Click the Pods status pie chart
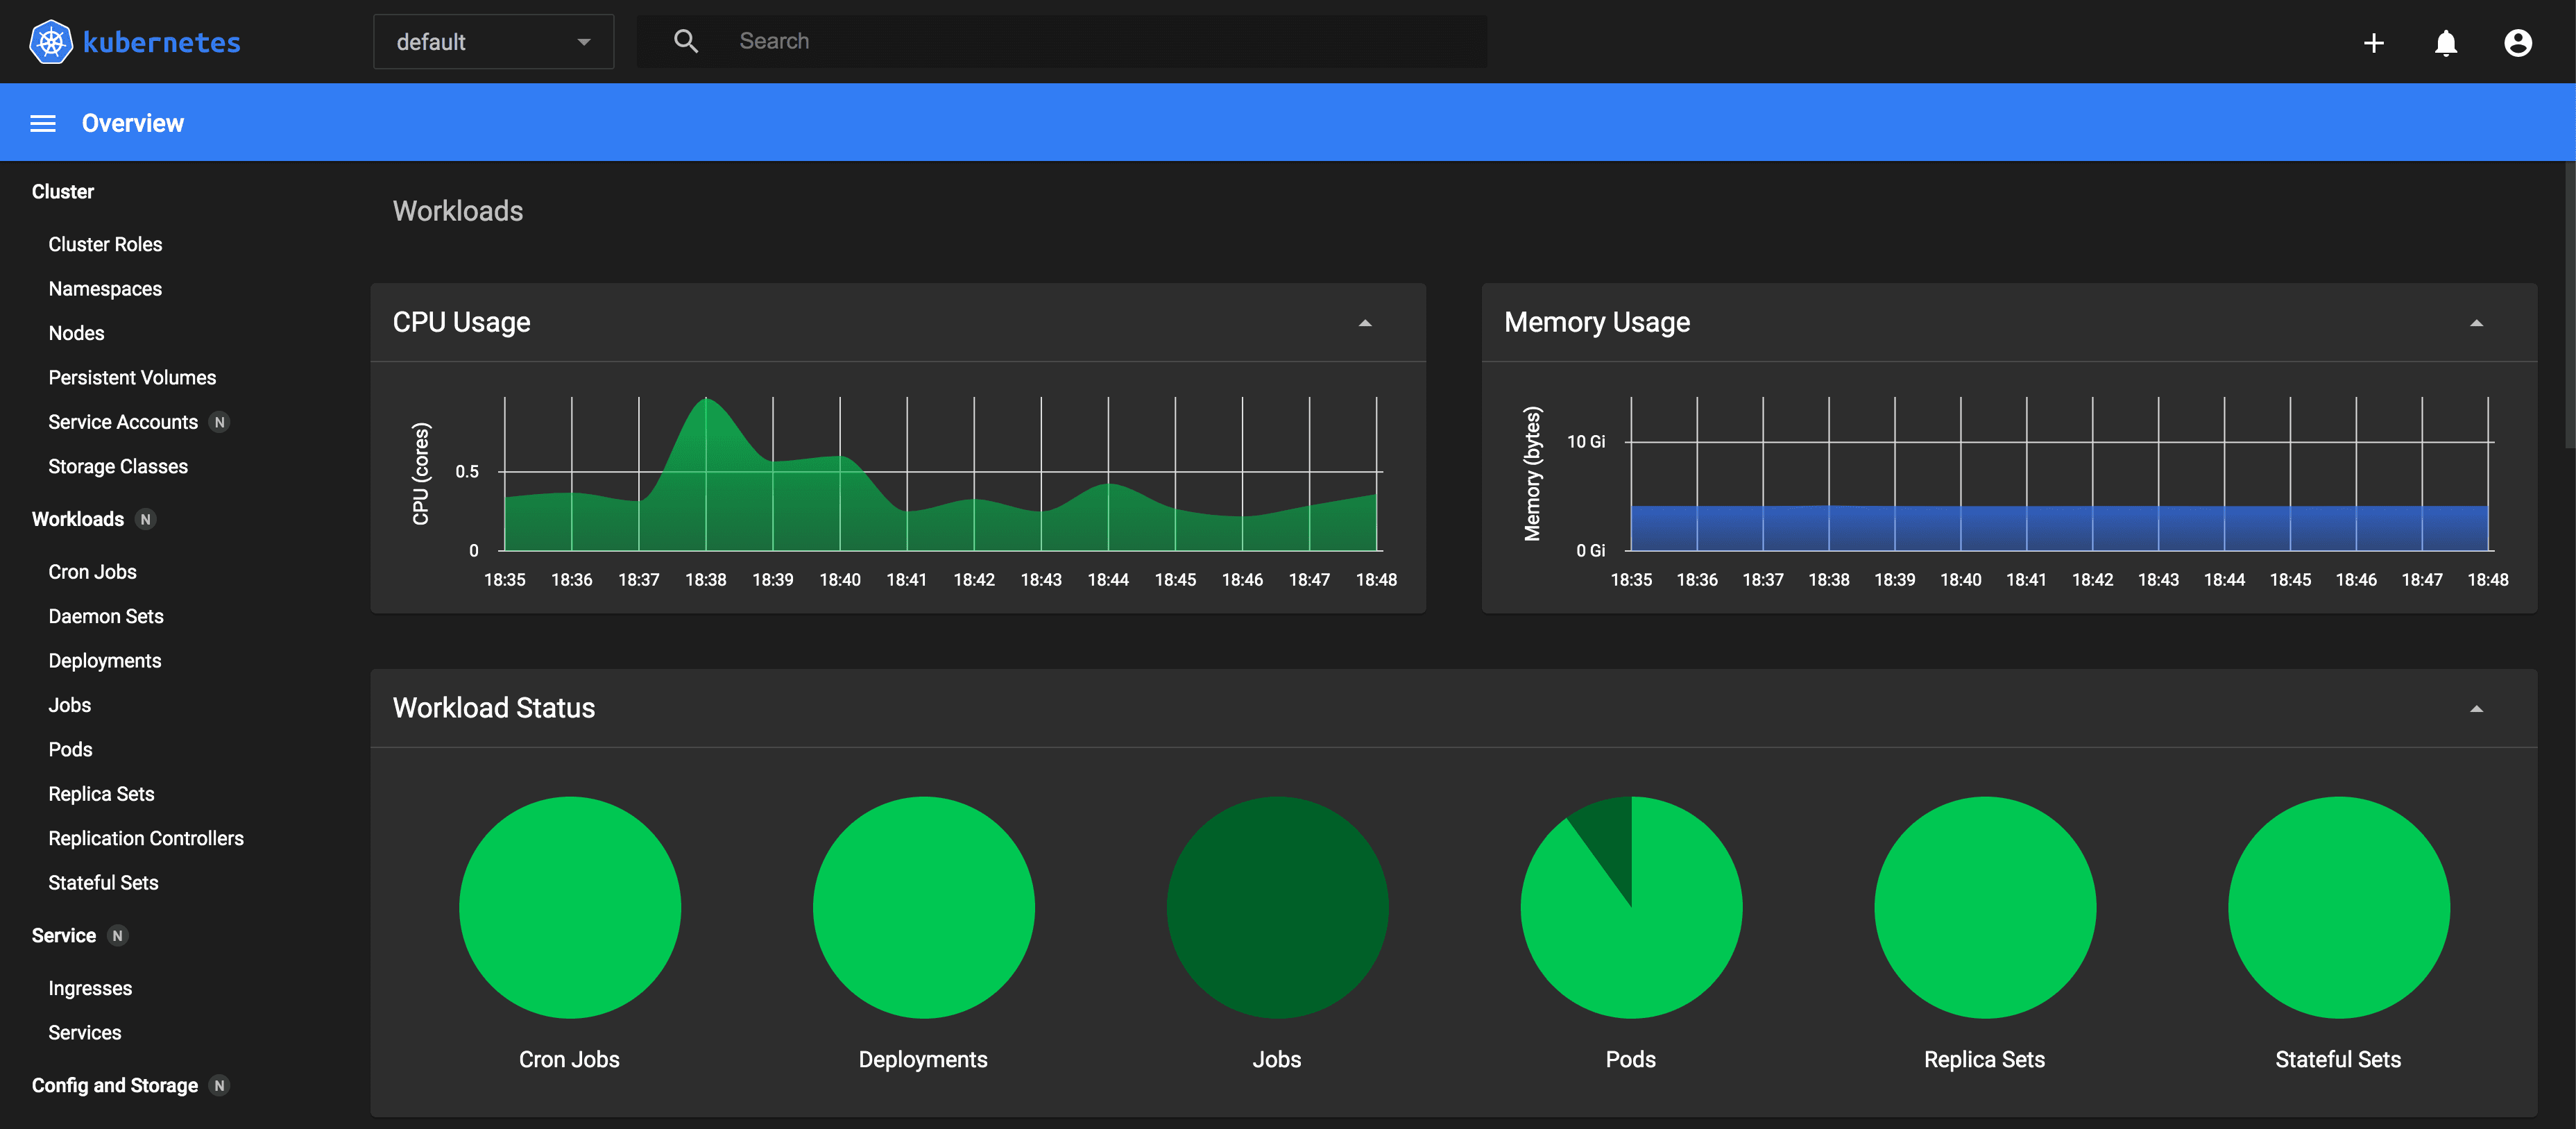The image size is (2576, 1129). (1630, 907)
